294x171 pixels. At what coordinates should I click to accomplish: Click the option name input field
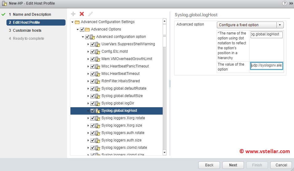[x=266, y=35]
